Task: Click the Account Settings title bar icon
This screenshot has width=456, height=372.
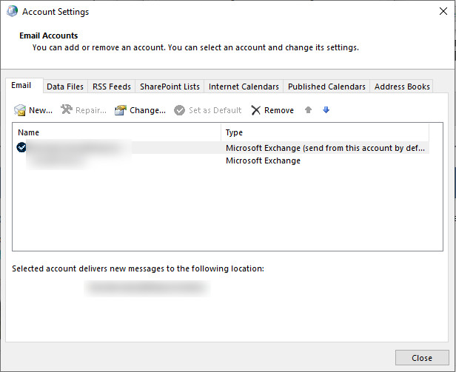Action: (x=12, y=11)
